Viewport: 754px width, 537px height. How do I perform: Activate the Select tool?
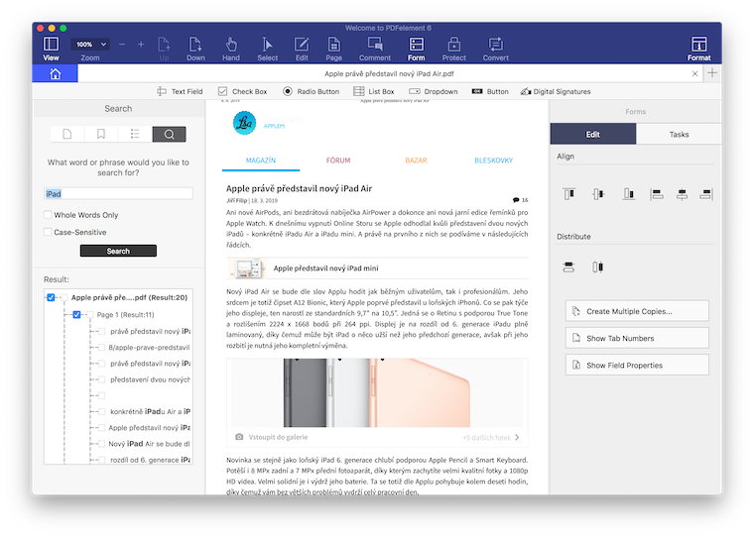click(267, 49)
